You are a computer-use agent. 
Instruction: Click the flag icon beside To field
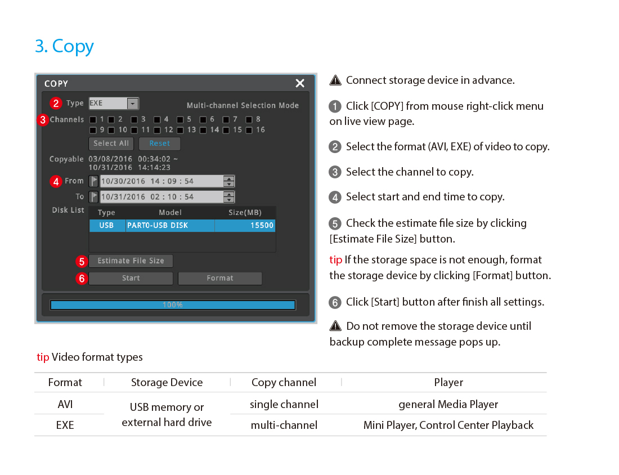pos(93,196)
